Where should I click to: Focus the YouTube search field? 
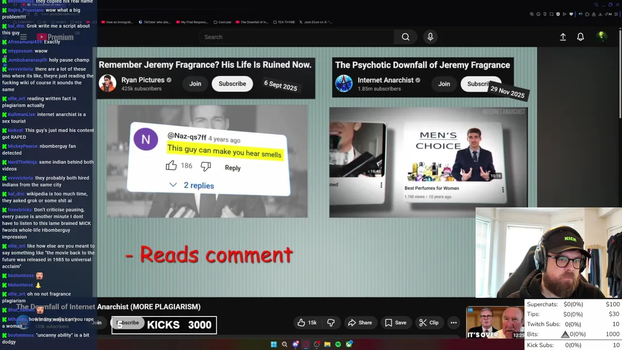(296, 37)
